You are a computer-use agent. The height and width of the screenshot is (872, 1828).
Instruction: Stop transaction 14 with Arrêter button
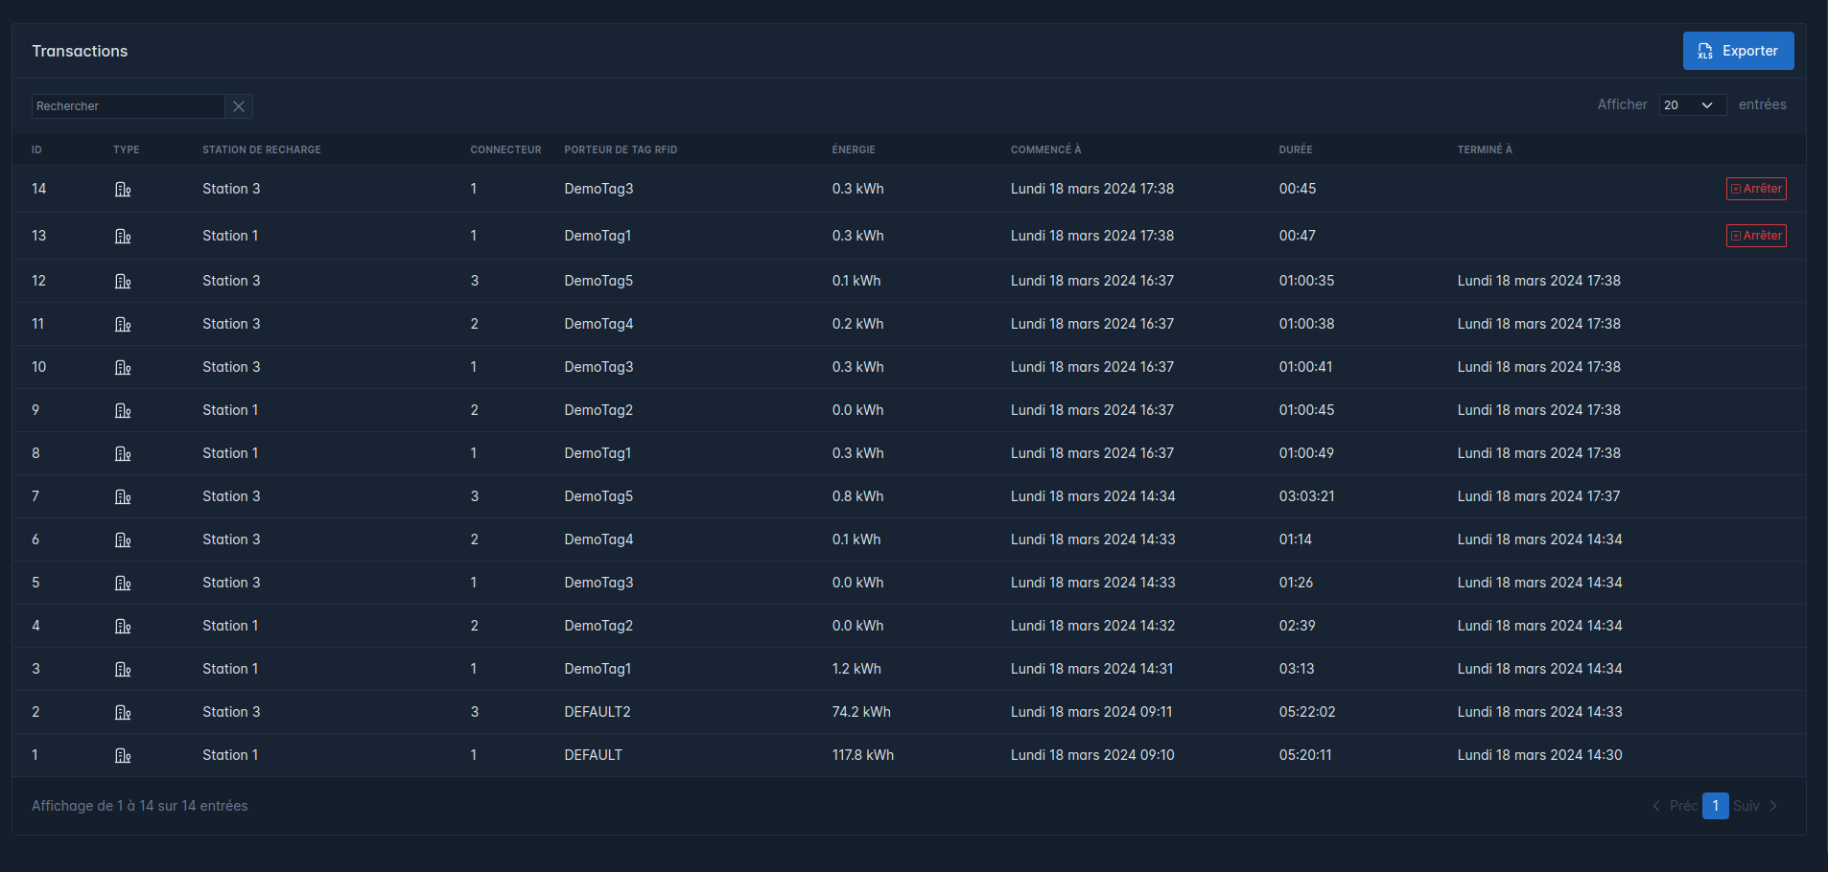coord(1756,189)
